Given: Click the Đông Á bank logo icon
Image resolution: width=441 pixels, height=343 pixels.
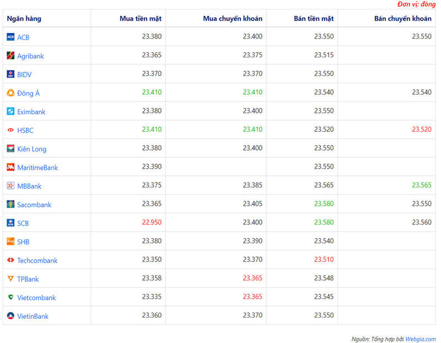Looking at the screenshot, I should pyautogui.click(x=10, y=93).
